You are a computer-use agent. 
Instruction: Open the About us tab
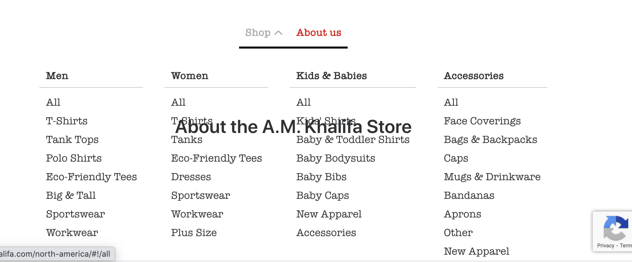click(319, 33)
